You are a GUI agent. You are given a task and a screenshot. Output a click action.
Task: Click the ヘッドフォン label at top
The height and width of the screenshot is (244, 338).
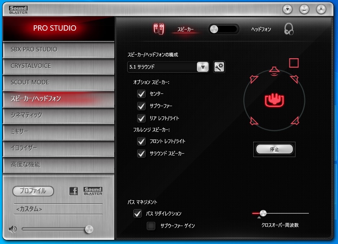[261, 29]
